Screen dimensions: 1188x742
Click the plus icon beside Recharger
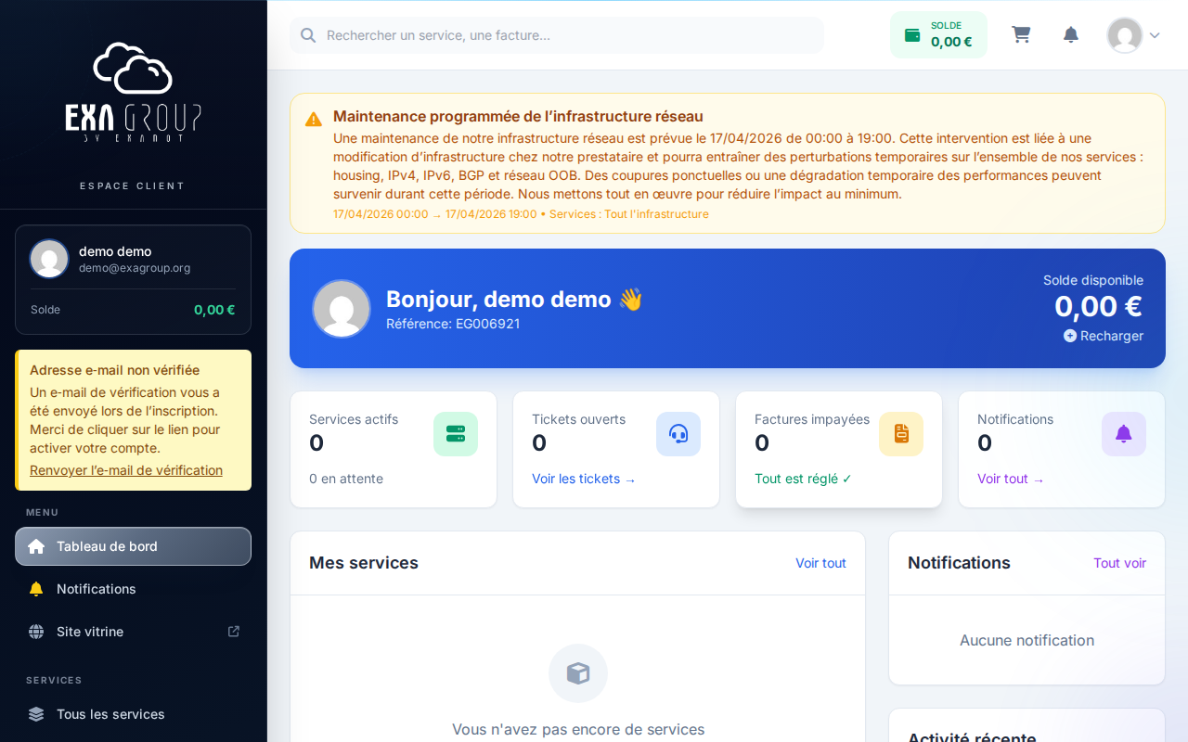(x=1070, y=336)
